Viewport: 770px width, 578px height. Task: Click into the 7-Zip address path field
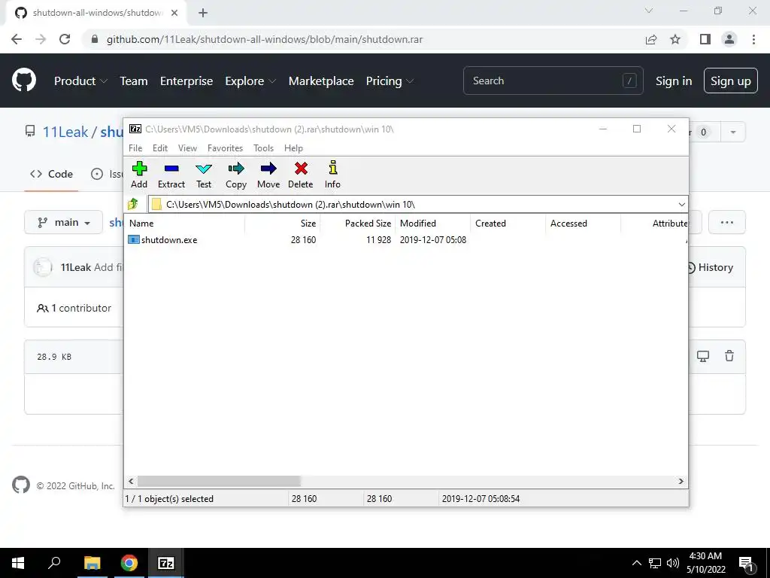click(x=413, y=205)
